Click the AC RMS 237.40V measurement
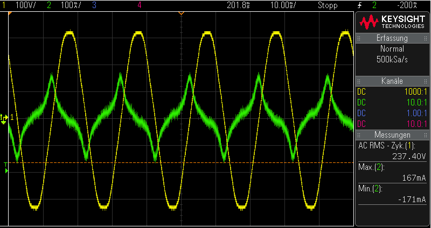Viewport: 431px width, 228px height. 392,151
